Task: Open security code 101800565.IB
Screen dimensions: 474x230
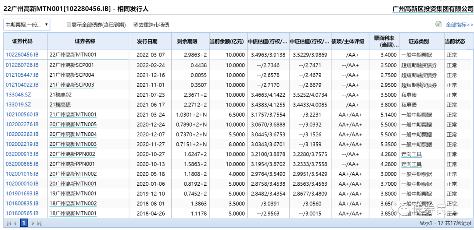Action: (22, 213)
